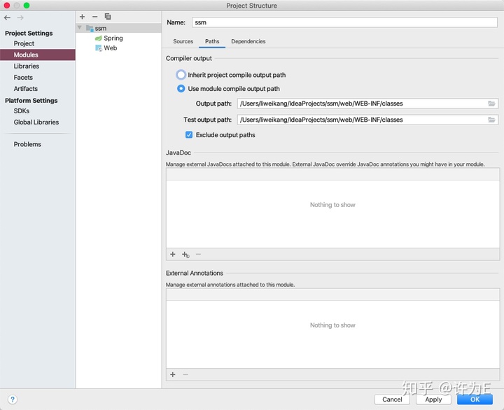Viewport: 504px width, 410px height.
Task: Remove JavaDoc entry with minus icon
Action: [198, 254]
